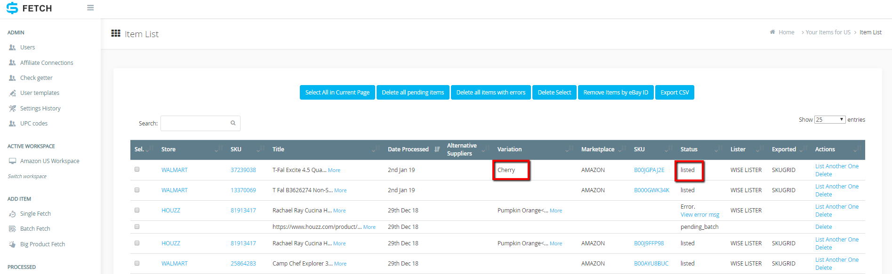The height and width of the screenshot is (274, 892).
Task: Click More on T-Fal Excite title
Action: pyautogui.click(x=334, y=170)
